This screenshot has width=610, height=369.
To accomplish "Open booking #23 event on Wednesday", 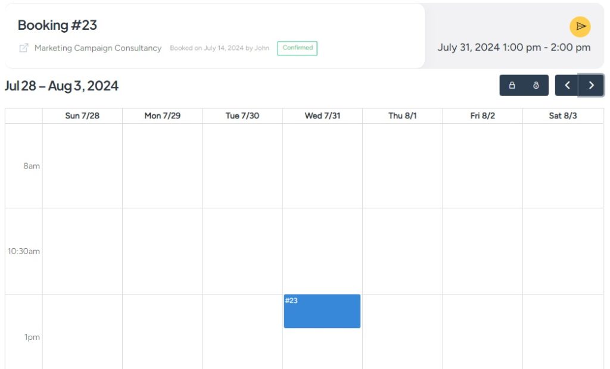I will point(322,311).
